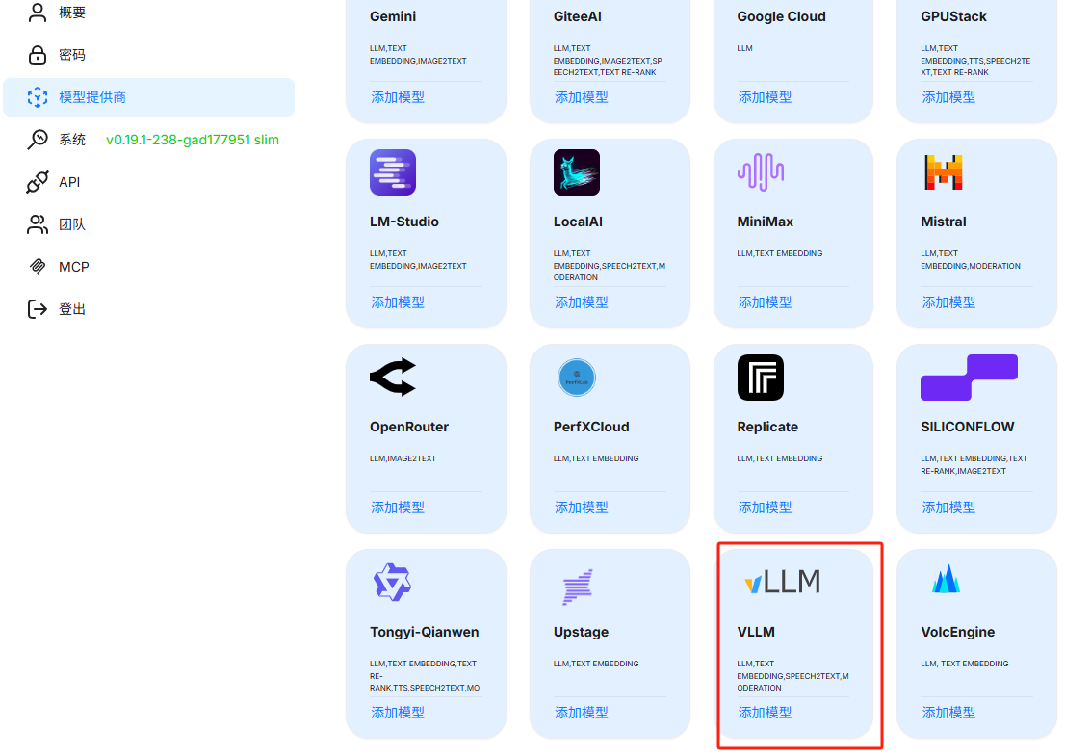Click the version text v0.19.1-238-gad177951 slim

pos(193,140)
